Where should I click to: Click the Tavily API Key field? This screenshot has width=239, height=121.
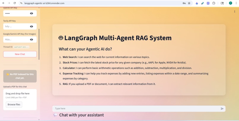pos(20,26)
